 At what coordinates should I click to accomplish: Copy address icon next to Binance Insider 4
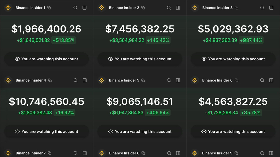tap(50, 80)
